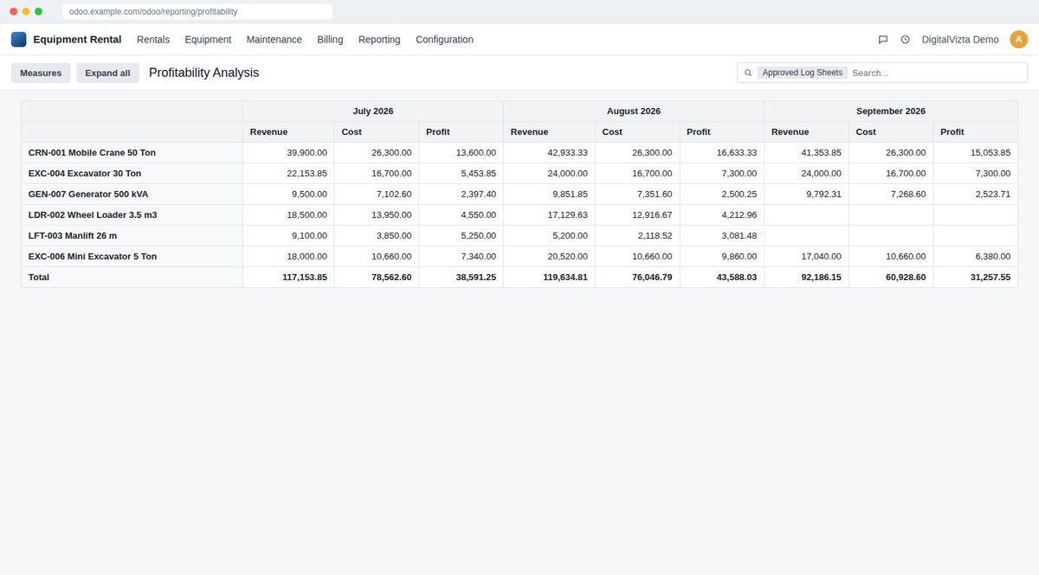The height and width of the screenshot is (575, 1039).
Task: Open the user avatar menu
Action: pos(1019,39)
